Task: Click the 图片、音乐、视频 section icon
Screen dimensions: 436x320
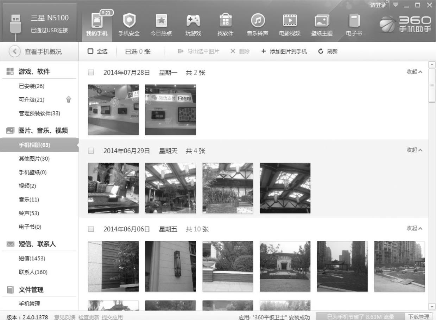Action: click(10, 131)
